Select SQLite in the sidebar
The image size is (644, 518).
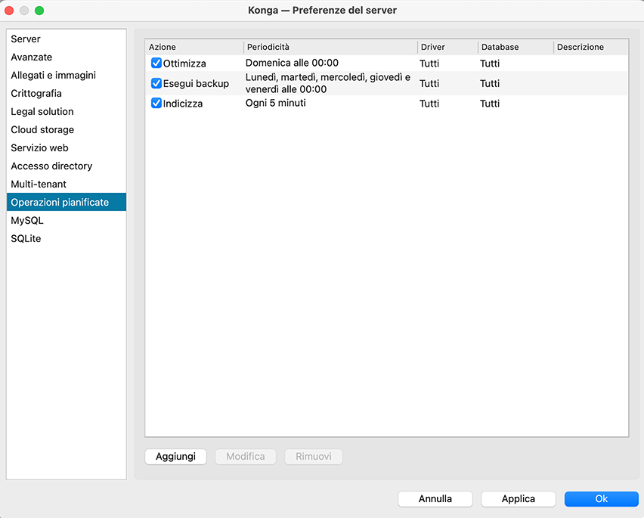pyautogui.click(x=26, y=239)
